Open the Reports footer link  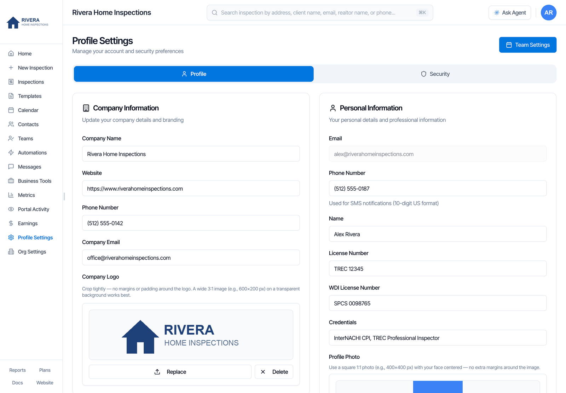(x=17, y=370)
